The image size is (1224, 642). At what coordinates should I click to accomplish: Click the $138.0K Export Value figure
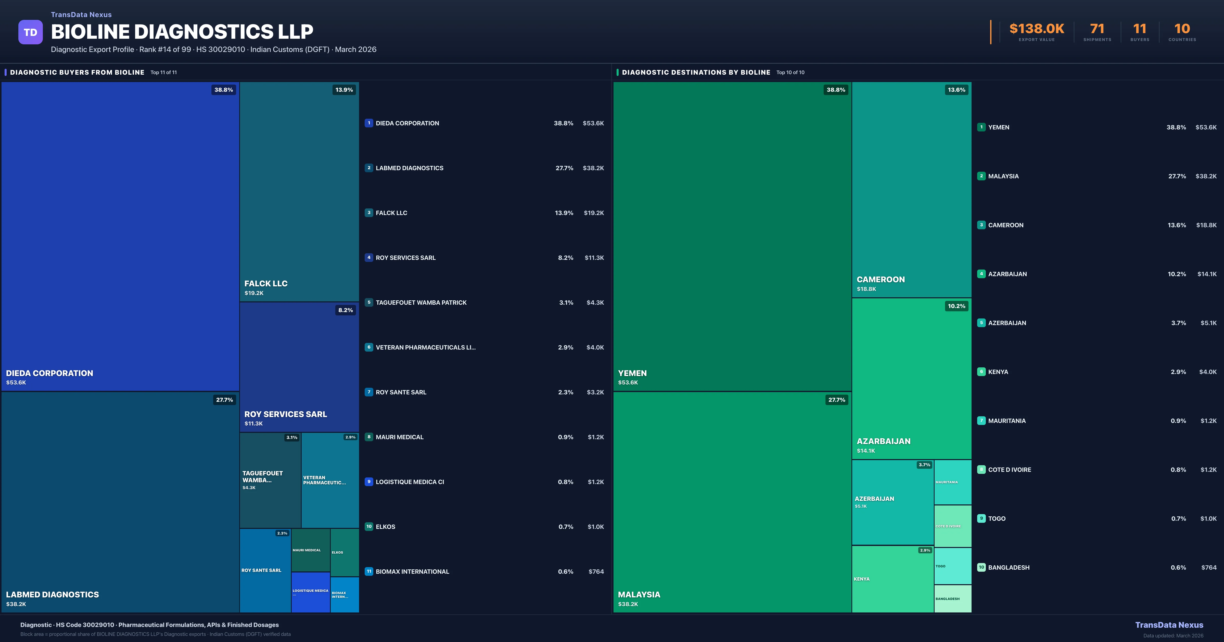pos(1036,29)
